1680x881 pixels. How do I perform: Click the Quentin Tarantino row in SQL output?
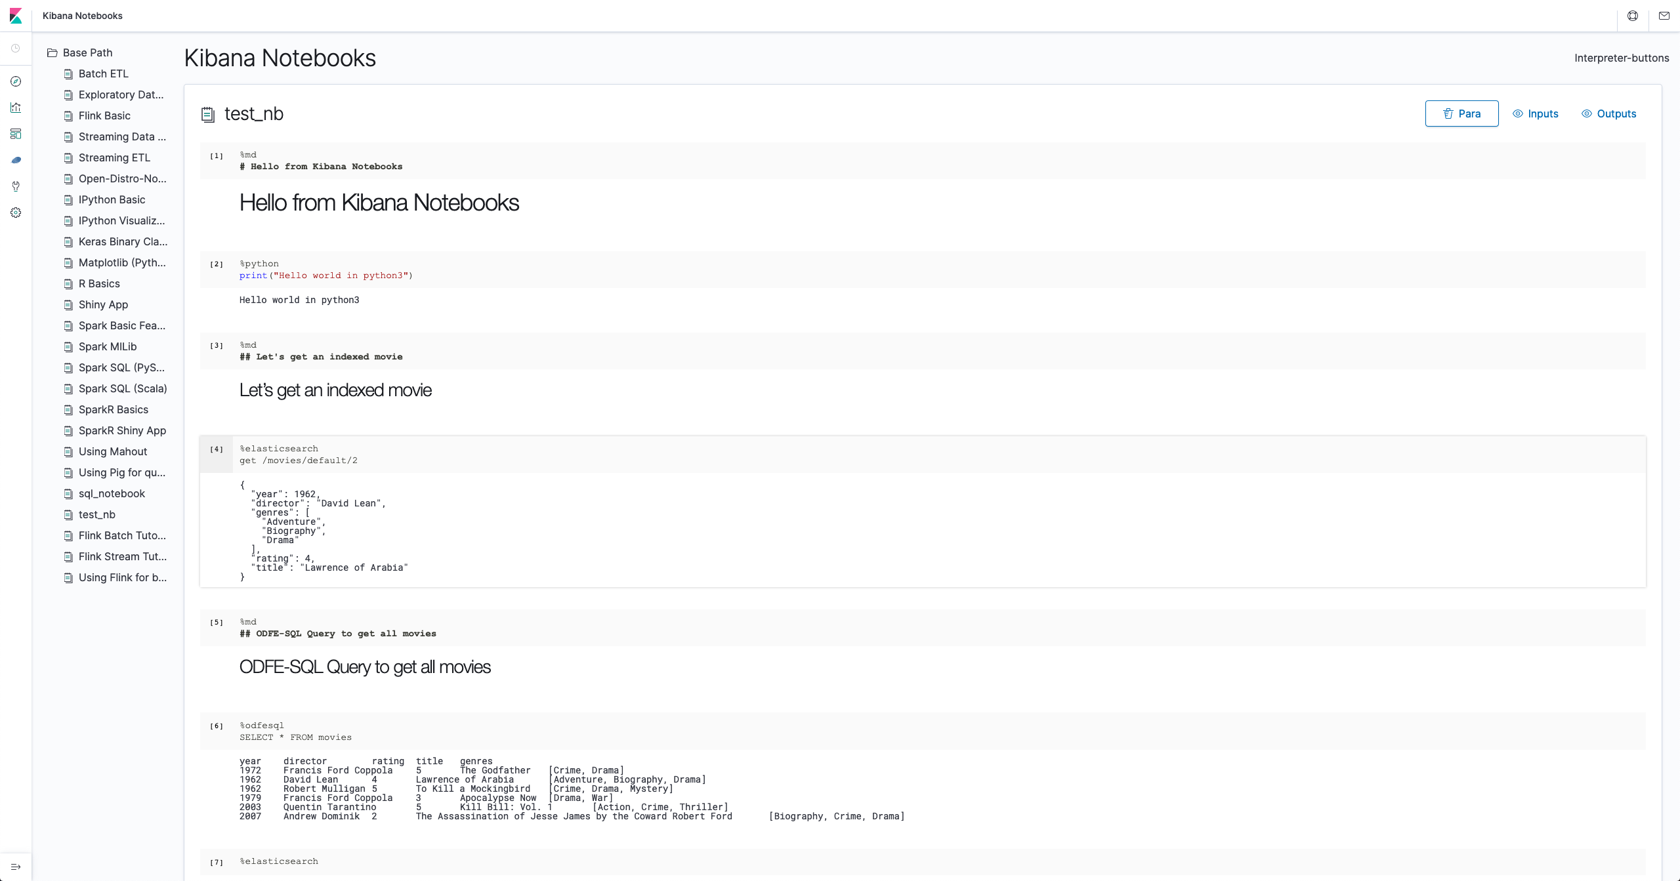pos(484,807)
